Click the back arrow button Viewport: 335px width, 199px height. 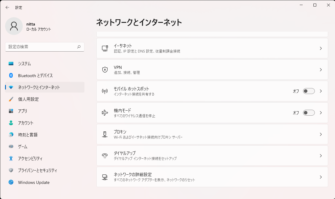(x=7, y=7)
